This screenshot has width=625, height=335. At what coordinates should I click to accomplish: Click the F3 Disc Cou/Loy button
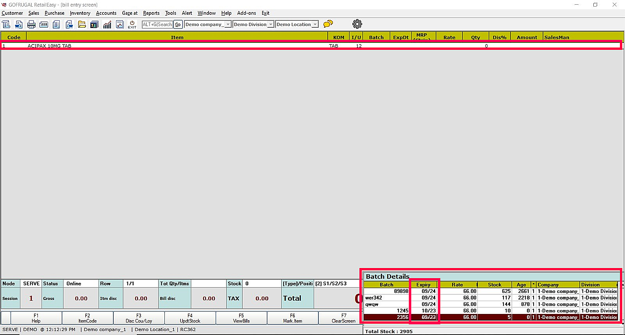click(x=139, y=318)
